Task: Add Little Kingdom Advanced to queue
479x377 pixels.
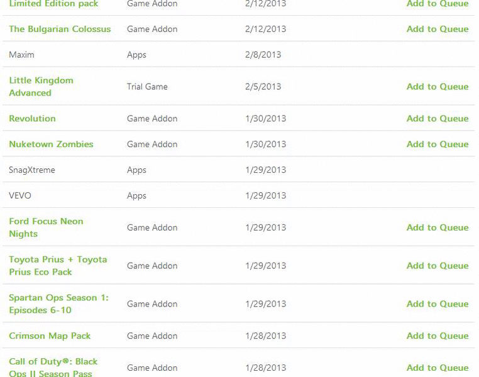Action: pyautogui.click(x=437, y=87)
